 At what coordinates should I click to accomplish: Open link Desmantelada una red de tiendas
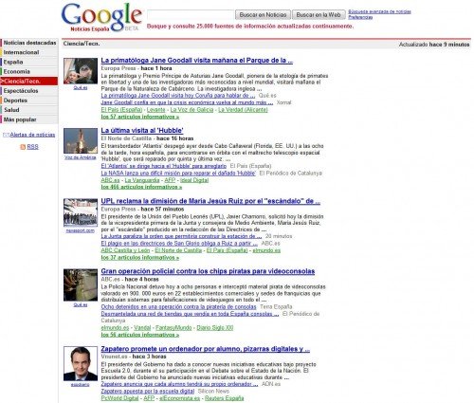[190, 314]
